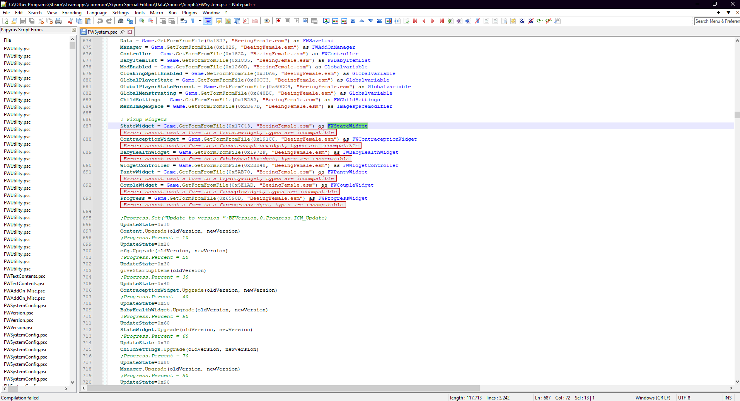Click the editor horizontal scrollbar thumb
740x401 pixels.
point(283,388)
